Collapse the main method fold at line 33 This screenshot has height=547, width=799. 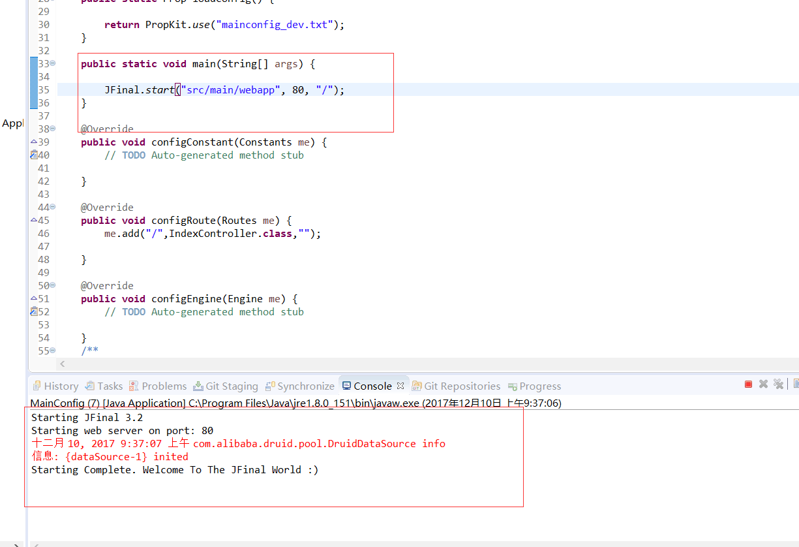[x=53, y=63]
